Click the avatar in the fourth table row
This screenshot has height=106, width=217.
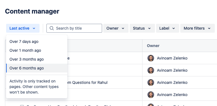pos(151,95)
